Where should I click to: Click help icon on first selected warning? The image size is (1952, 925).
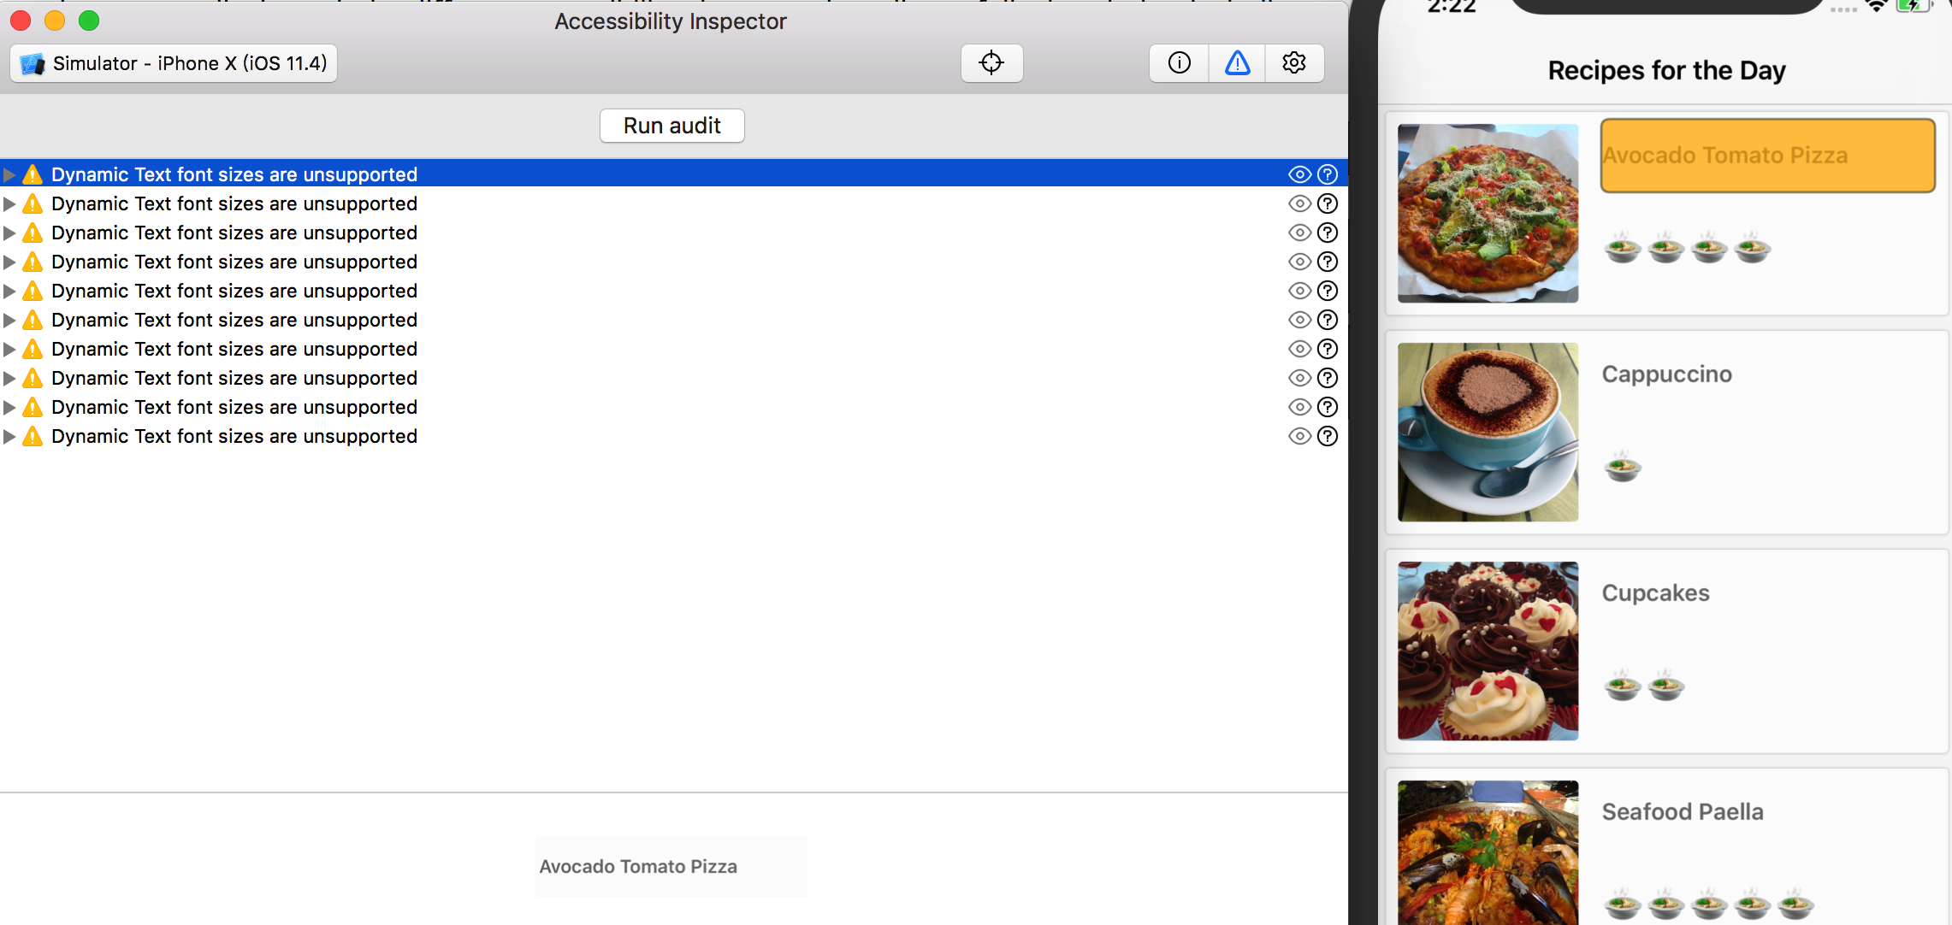pos(1327,174)
